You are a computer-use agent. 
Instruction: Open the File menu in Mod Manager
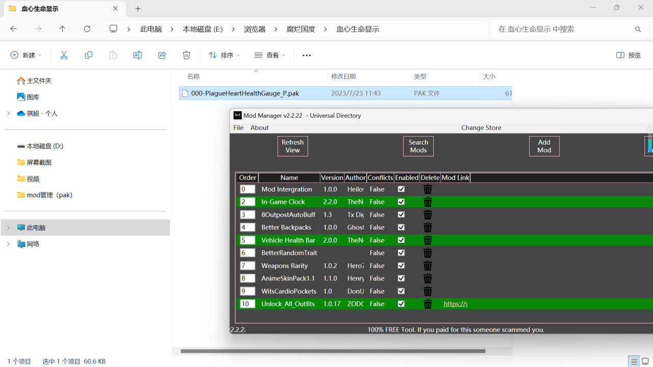238,127
